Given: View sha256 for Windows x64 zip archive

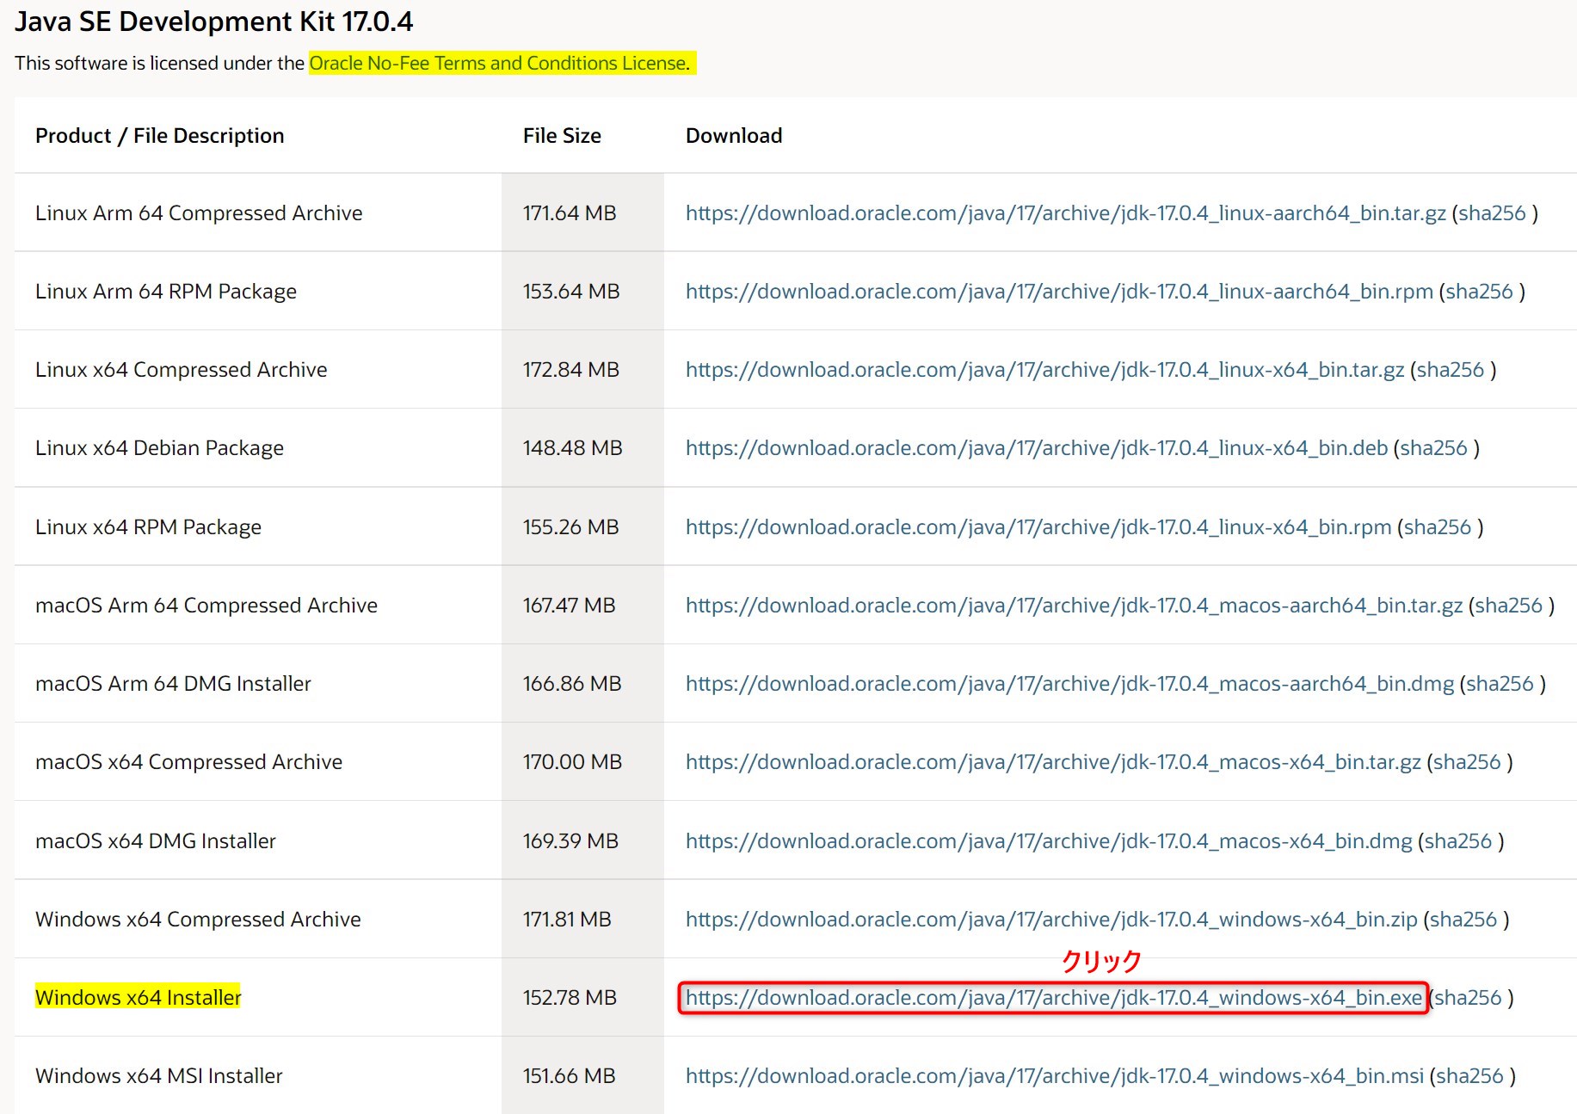Looking at the screenshot, I should click(x=1463, y=920).
